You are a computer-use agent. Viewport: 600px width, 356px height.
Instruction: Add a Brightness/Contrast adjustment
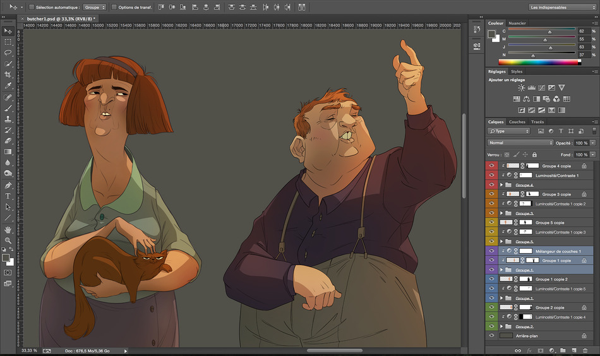pyautogui.click(x=522, y=88)
